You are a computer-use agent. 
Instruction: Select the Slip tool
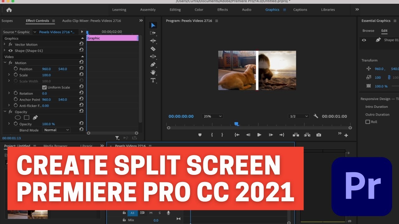153,56
